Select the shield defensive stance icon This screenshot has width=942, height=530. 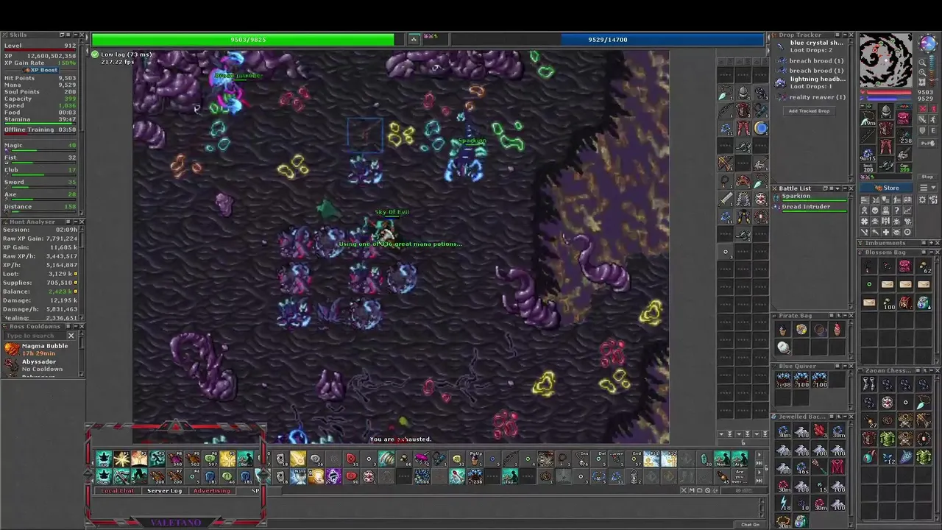coord(922,130)
